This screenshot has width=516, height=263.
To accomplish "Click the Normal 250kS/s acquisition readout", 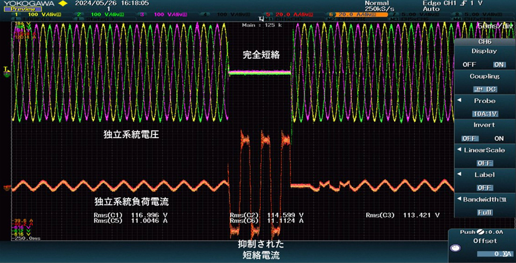I will (379, 6).
